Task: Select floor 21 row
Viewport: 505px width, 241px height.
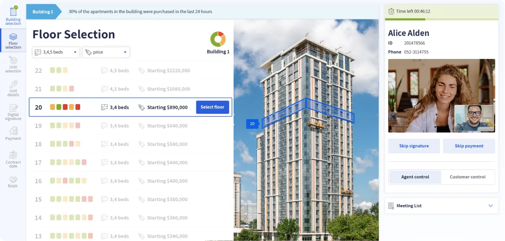Action: 130,89
